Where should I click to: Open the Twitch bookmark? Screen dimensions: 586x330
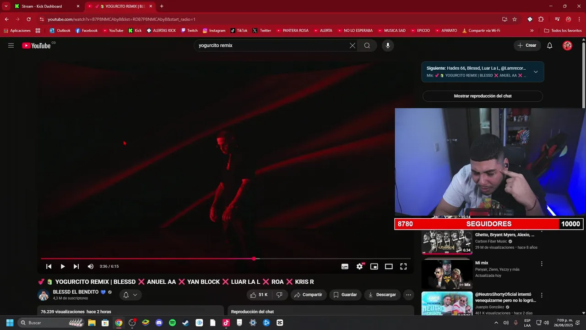tap(190, 31)
